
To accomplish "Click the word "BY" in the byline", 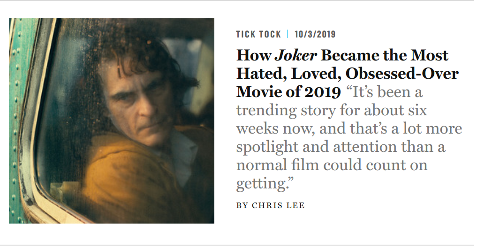I will 242,205.
